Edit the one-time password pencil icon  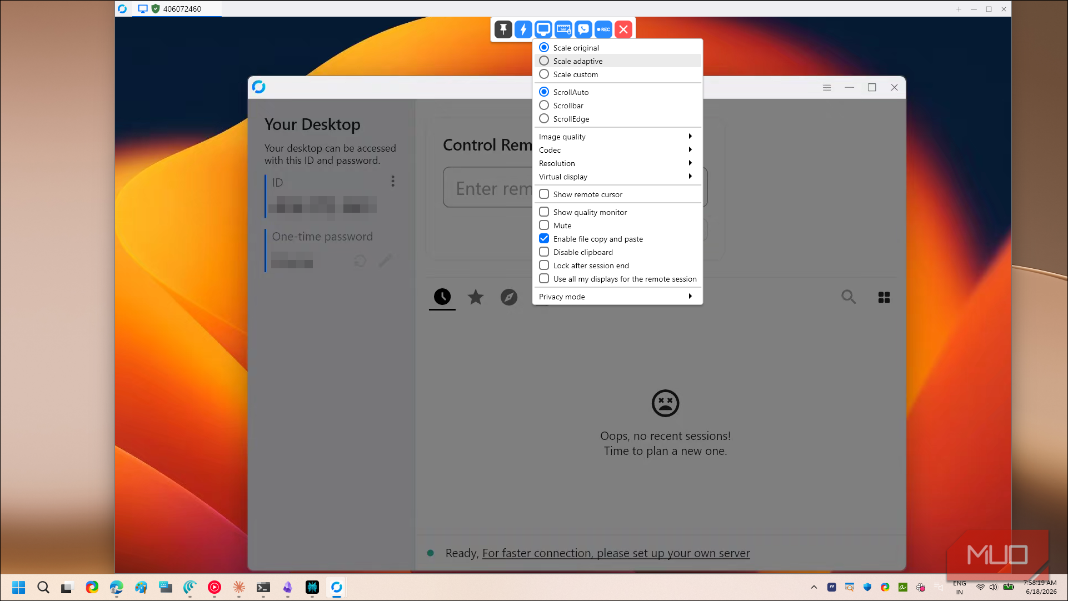tap(386, 261)
